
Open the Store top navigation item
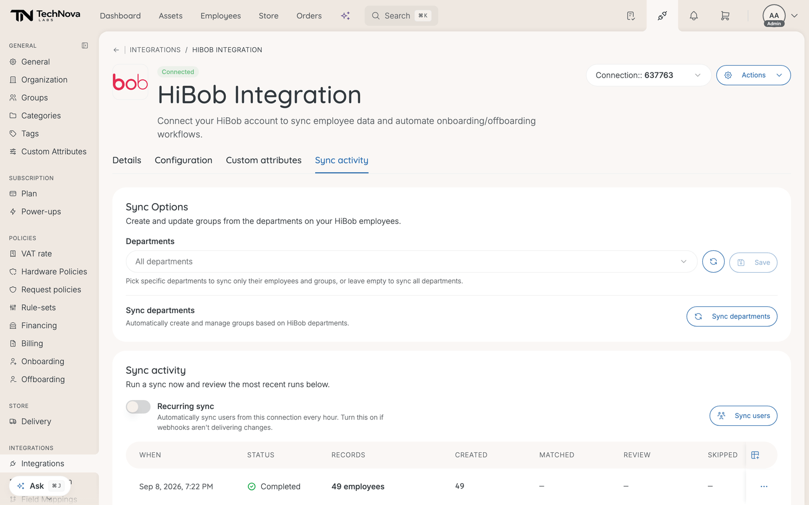(269, 16)
